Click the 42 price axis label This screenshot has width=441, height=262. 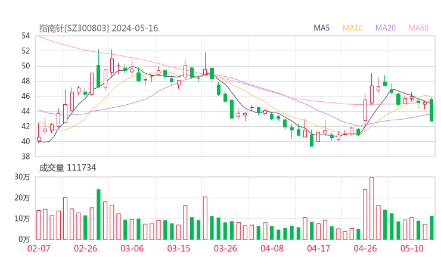pos(25,126)
